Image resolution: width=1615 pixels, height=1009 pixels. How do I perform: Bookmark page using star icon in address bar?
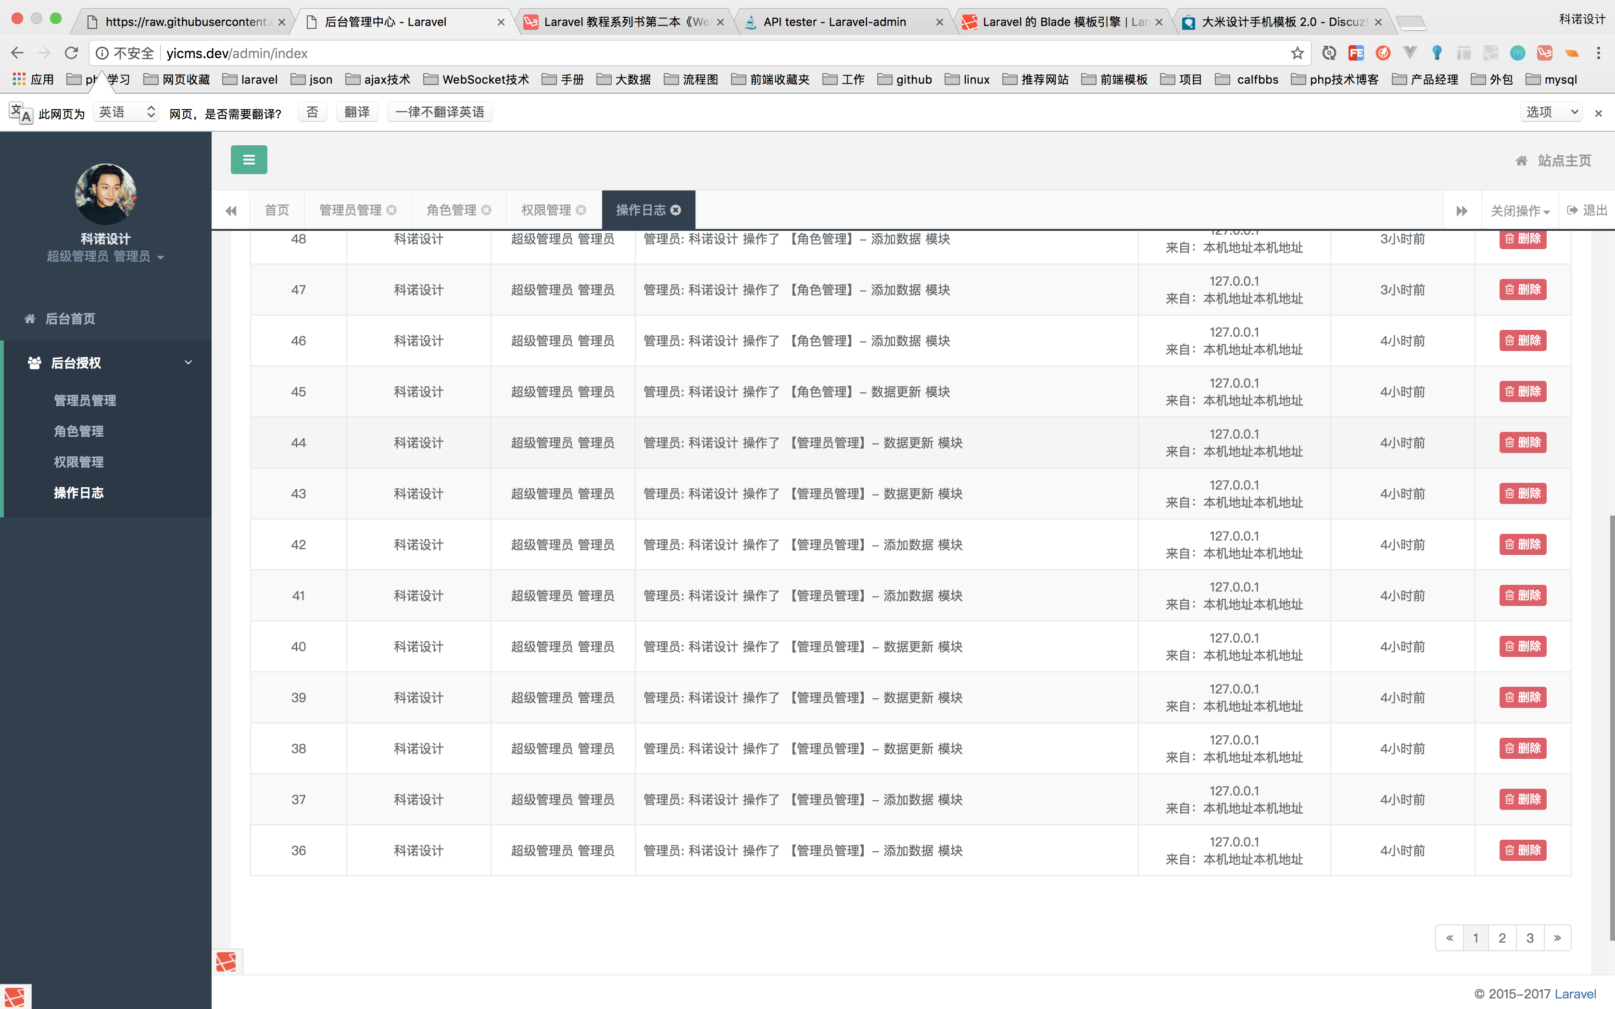(1298, 53)
